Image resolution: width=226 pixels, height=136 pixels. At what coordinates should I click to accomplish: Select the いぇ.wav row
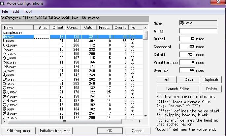[x=73, y=45]
